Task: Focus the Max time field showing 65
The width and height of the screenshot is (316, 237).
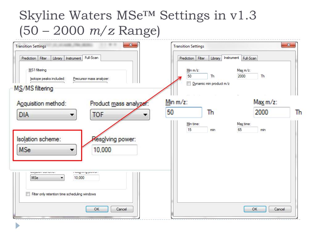Action: [x=247, y=130]
